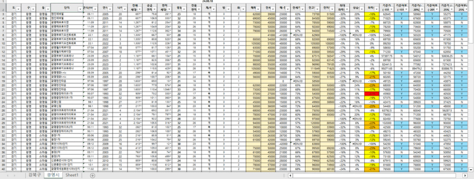Image resolution: width=474 pixels, height=179 pixels.
Task: Click the horizontal scrollbar left arrow
Action: [x=290, y=175]
